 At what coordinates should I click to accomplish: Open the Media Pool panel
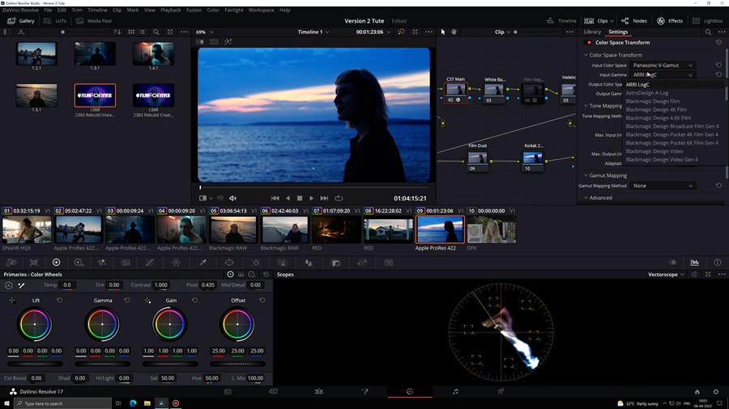click(93, 21)
